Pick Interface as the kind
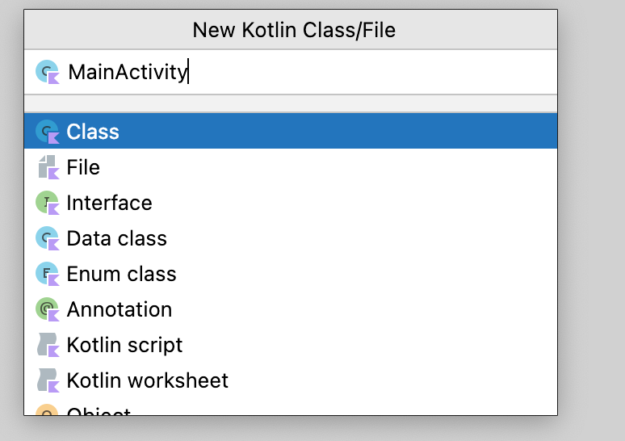 click(109, 203)
